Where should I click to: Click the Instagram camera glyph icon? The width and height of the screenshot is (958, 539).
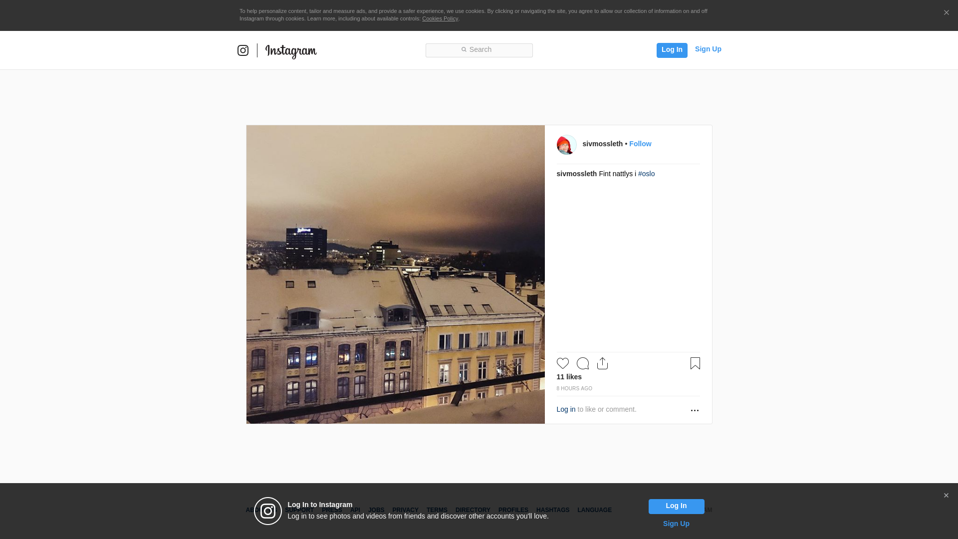(x=243, y=50)
